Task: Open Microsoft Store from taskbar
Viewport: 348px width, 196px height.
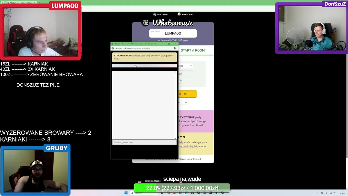Action: [192, 193]
